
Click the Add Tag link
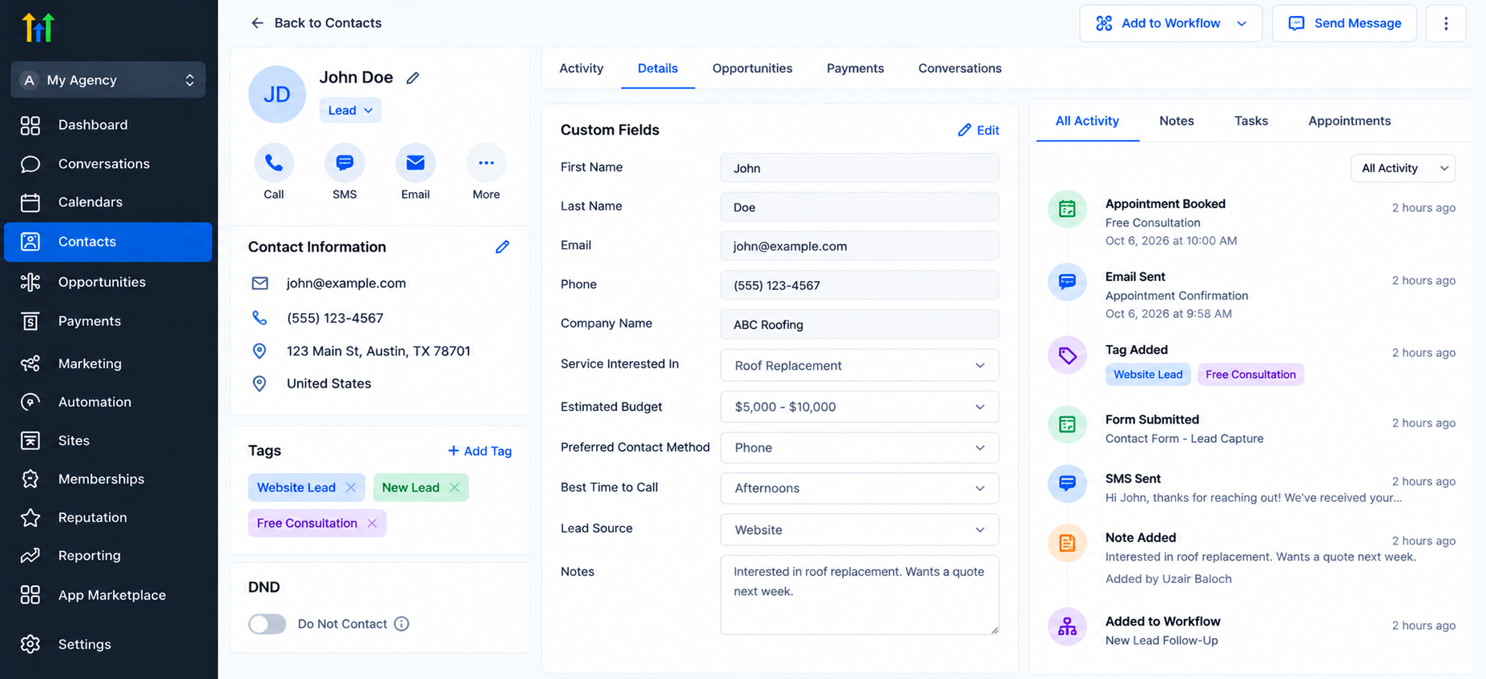tap(479, 451)
